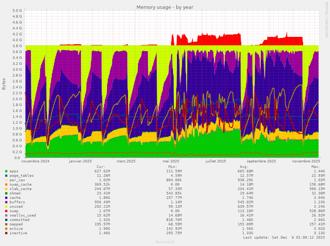330x246 pixels.
Task: Toggle the shmem series marker
Action: [x=5, y=193]
